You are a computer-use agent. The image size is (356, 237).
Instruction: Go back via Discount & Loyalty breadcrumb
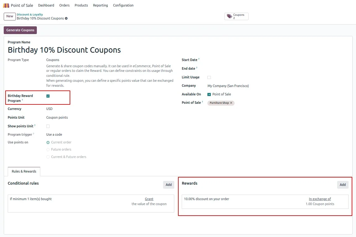pyautogui.click(x=30, y=15)
